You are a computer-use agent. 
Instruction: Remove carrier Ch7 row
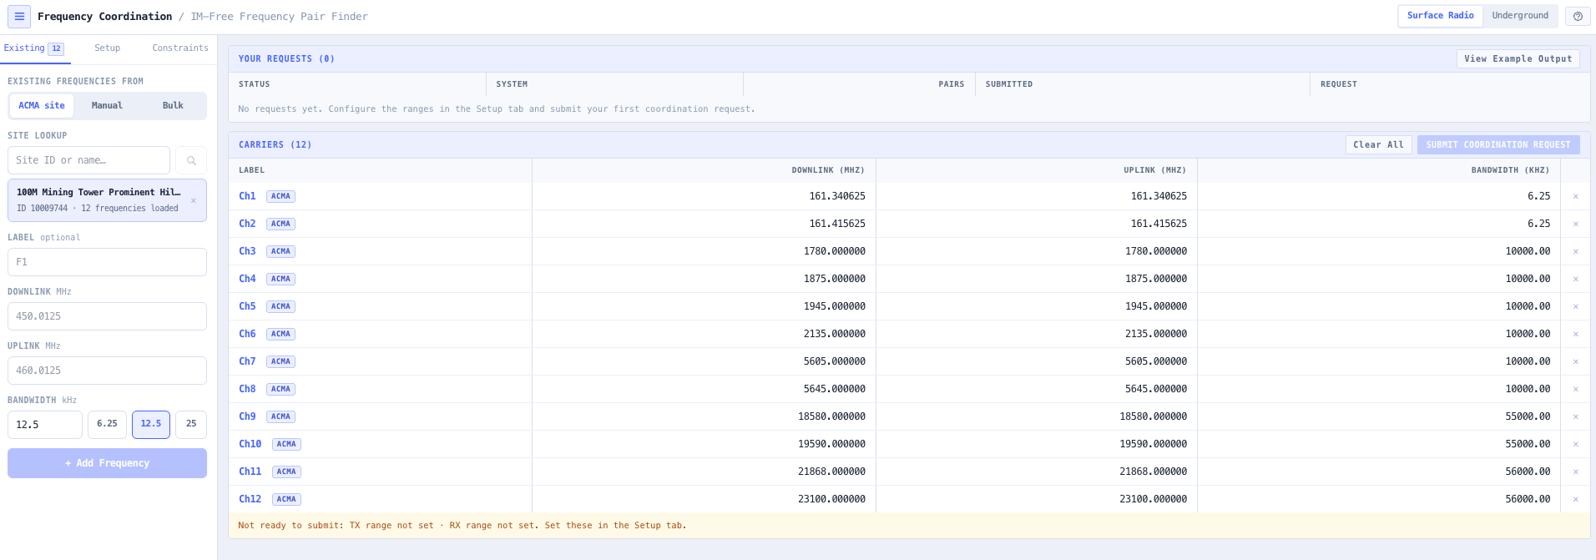pyautogui.click(x=1576, y=361)
